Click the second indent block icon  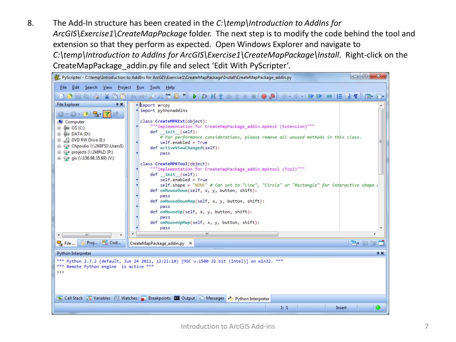pyautogui.click(x=319, y=96)
